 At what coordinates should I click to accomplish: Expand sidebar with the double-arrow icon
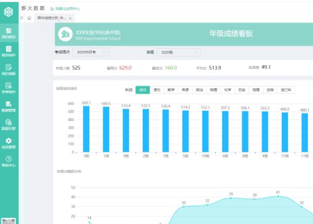[22, 18]
